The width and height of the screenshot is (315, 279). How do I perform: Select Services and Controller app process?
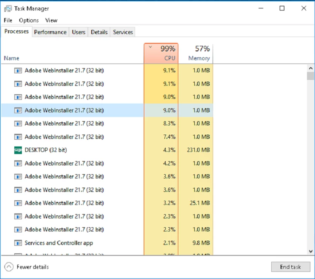107,243
